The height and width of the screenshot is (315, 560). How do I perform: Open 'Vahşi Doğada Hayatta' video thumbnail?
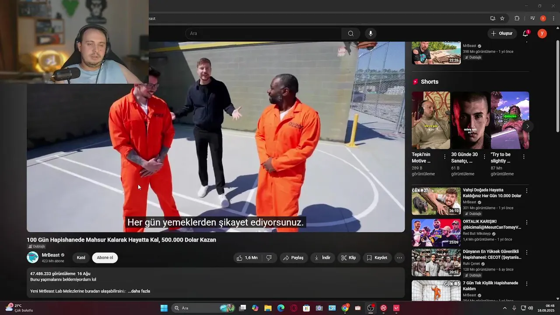tap(436, 201)
